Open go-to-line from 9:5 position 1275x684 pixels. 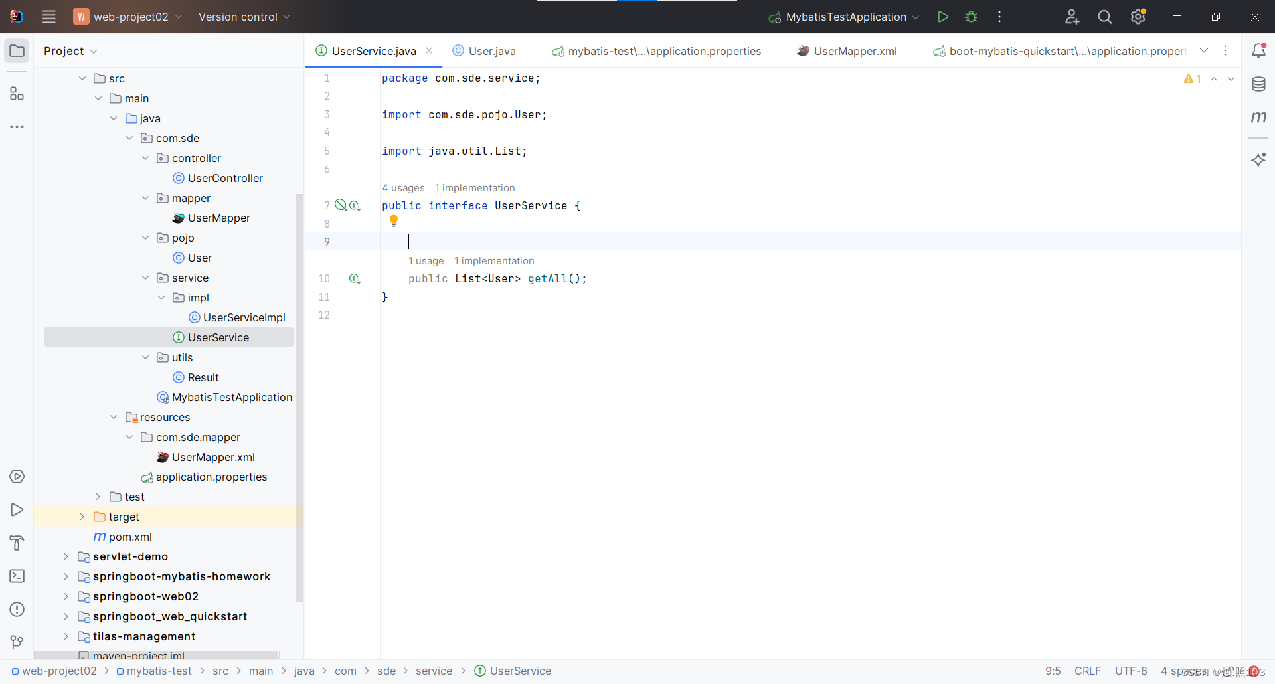(1053, 671)
